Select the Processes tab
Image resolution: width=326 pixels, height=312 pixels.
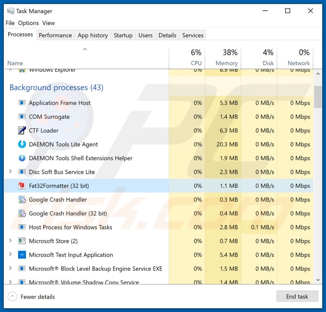click(x=20, y=34)
